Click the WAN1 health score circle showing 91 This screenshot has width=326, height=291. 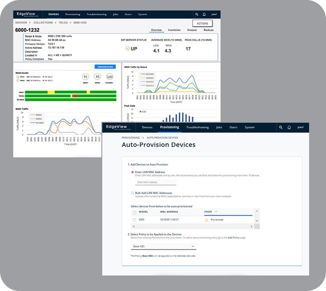click(x=85, y=77)
